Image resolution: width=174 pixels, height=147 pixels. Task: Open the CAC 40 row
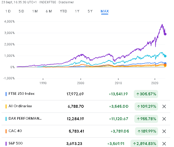[86, 131]
